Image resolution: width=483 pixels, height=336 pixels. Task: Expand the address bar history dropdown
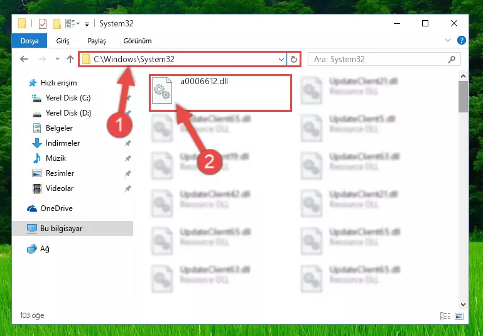pos(281,59)
